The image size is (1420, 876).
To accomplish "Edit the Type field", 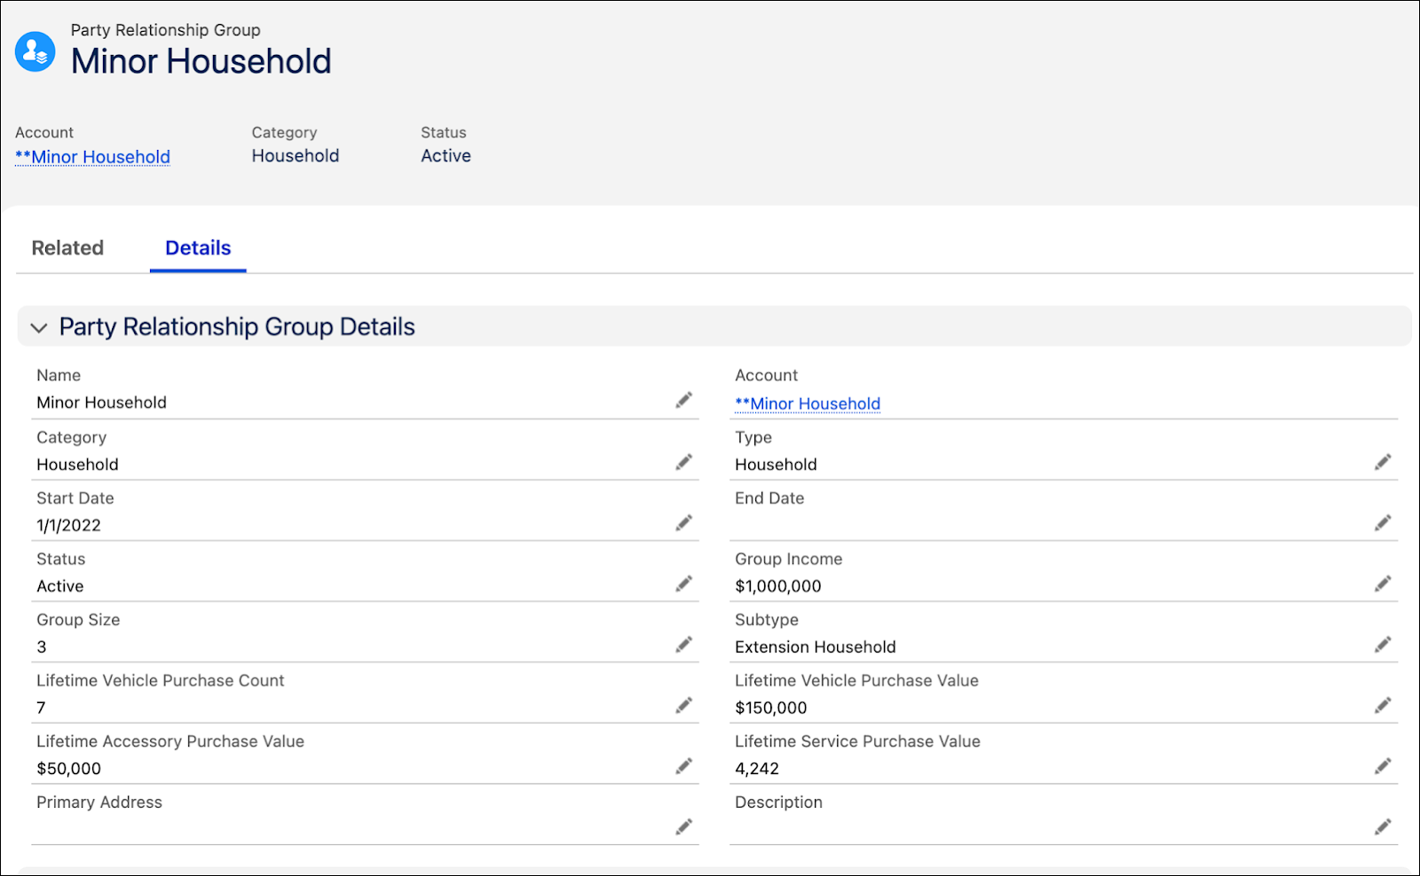I will (1383, 462).
